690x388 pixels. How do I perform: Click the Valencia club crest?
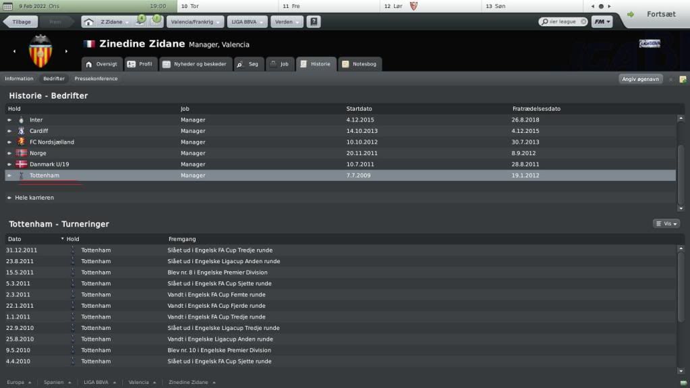click(40, 51)
